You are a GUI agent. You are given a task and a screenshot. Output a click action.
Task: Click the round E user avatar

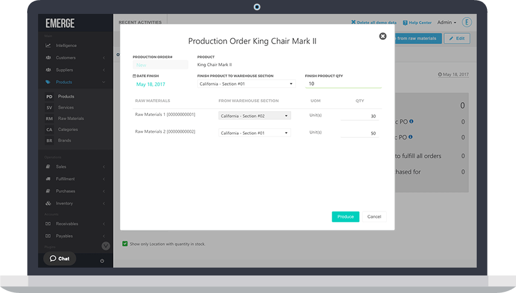[x=466, y=22]
